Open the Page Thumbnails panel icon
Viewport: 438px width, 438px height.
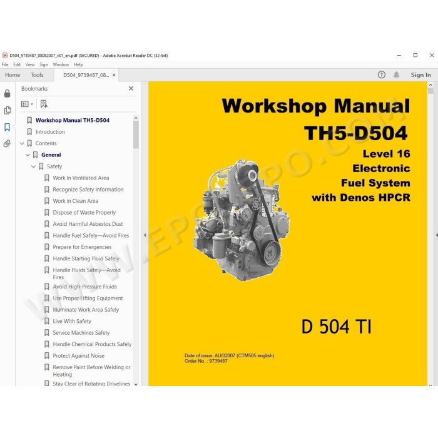(x=8, y=110)
